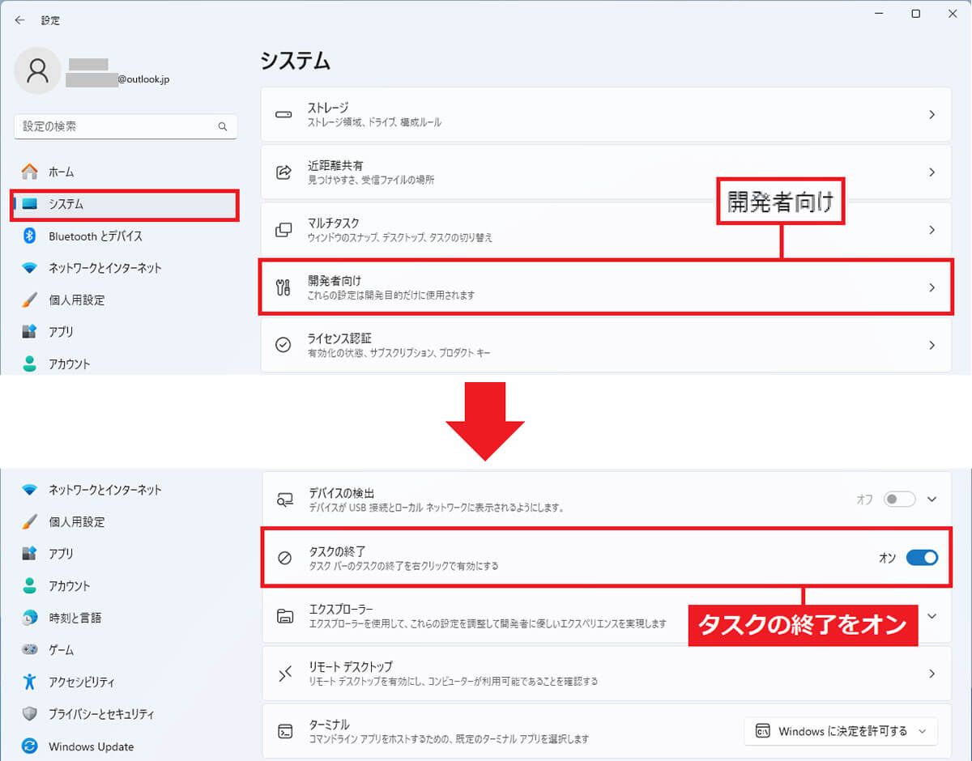Viewport: 972px width, 761px height.
Task: Click the Terminal icon in the row
Action: tap(285, 731)
